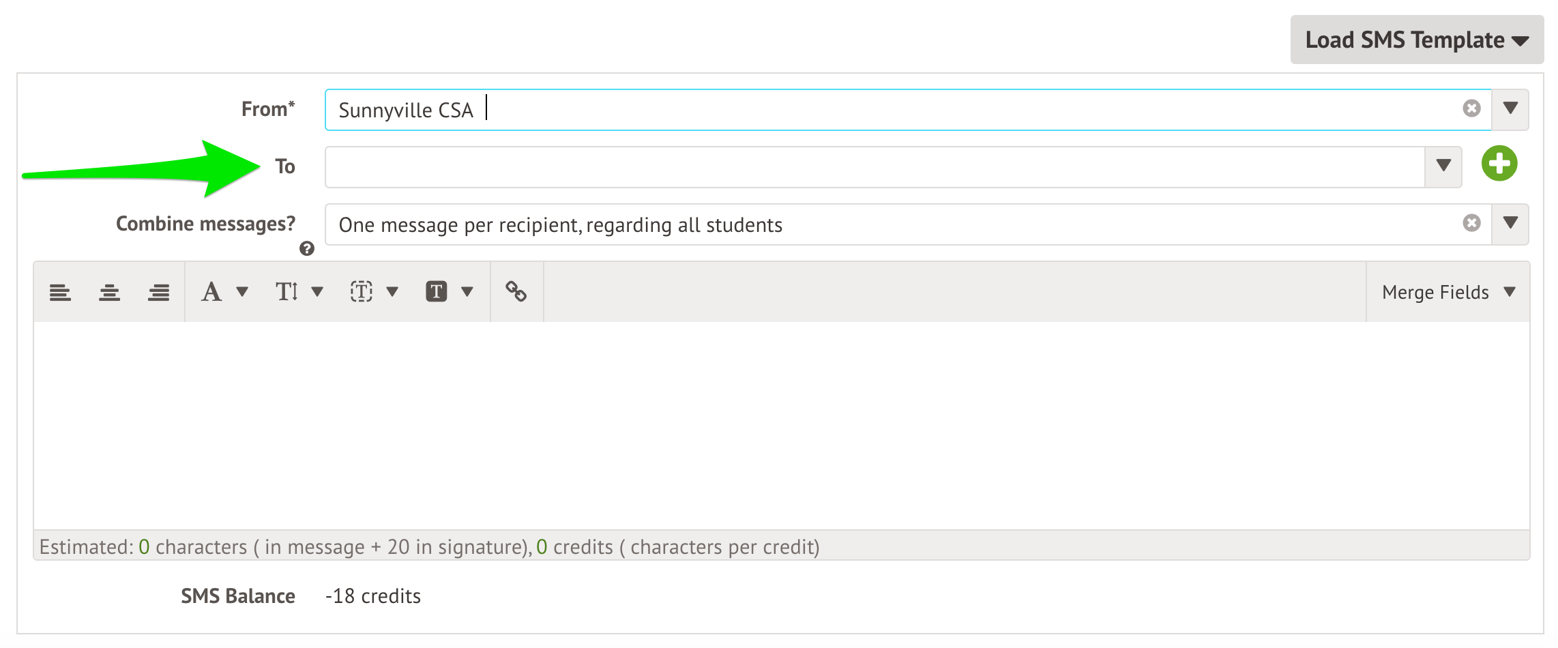Open the dashed T text color tool
Viewport: 1558px width, 648px height.
[x=362, y=292]
